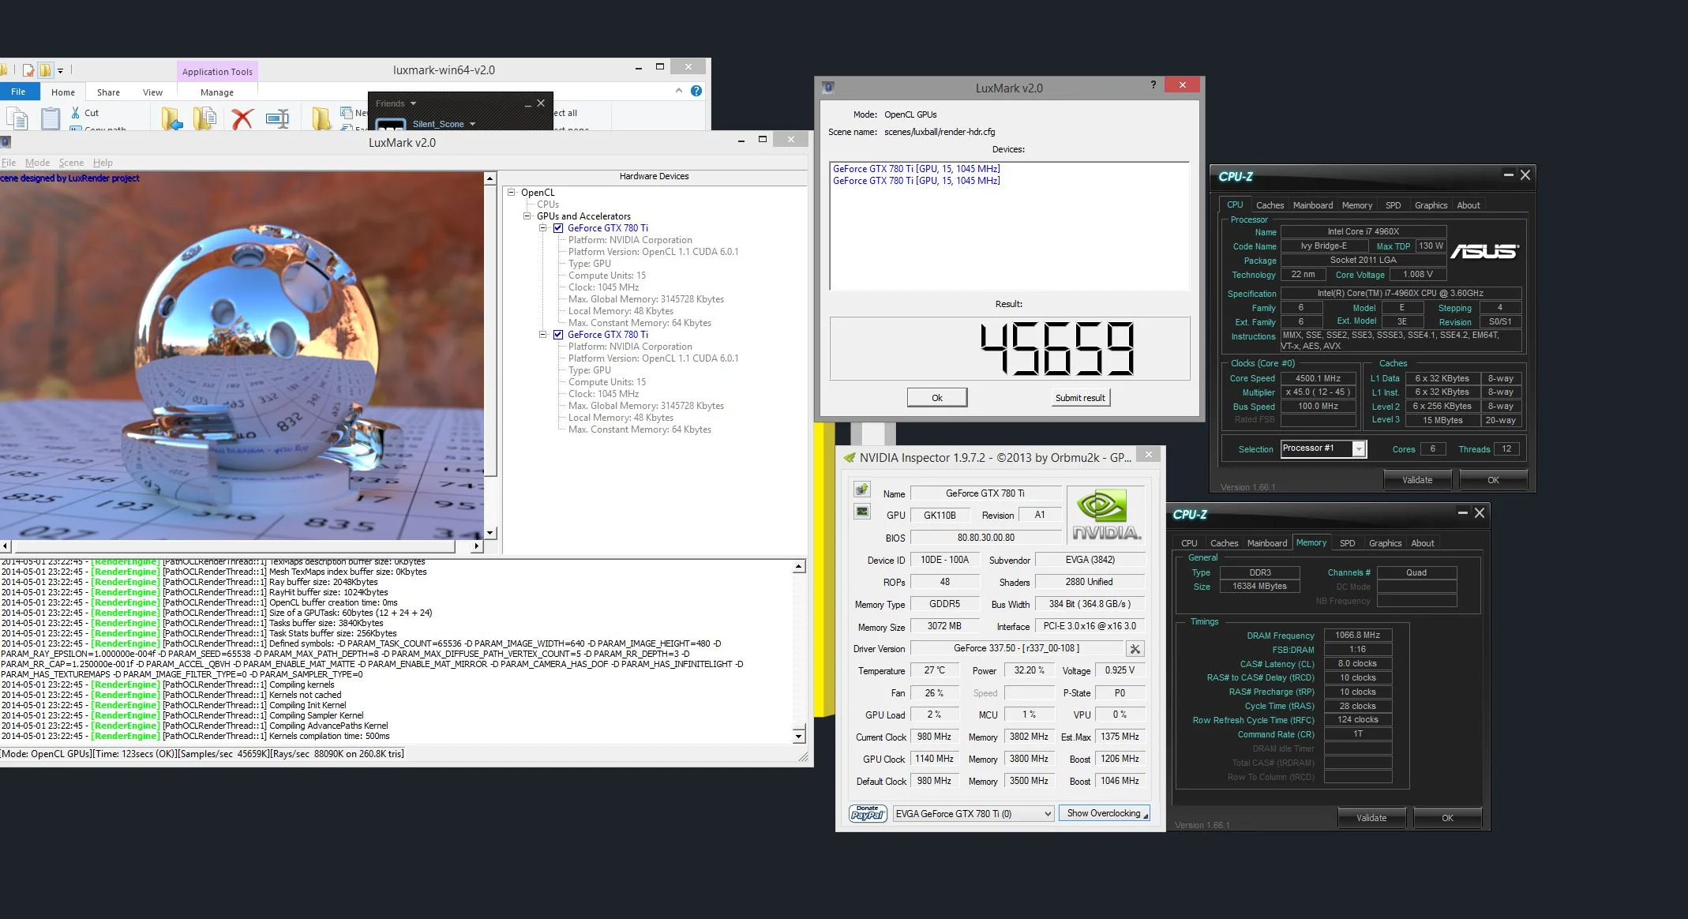Open the sensor monitoring icon in NVIDIA Inspector
Viewport: 1688px width, 919px height.
pos(862,512)
